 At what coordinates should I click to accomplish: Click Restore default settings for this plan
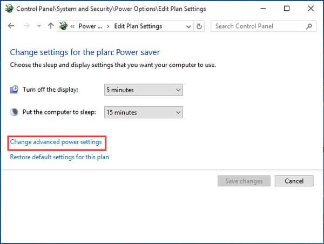tap(59, 157)
